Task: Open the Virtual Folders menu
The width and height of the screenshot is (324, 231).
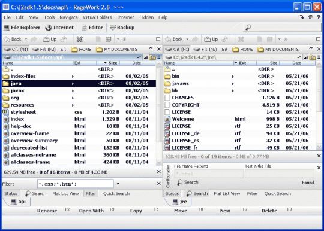Action: (97, 17)
